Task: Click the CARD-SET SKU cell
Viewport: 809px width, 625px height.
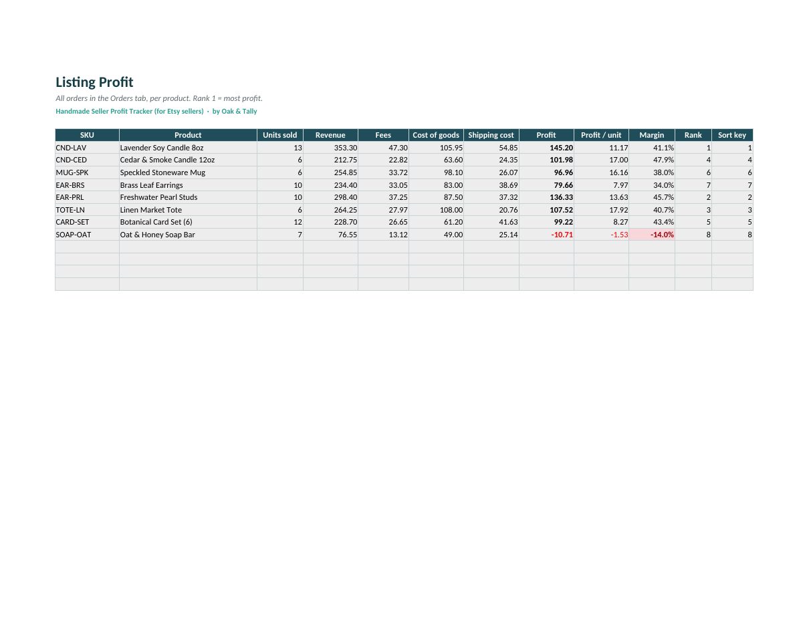Action: [87, 222]
